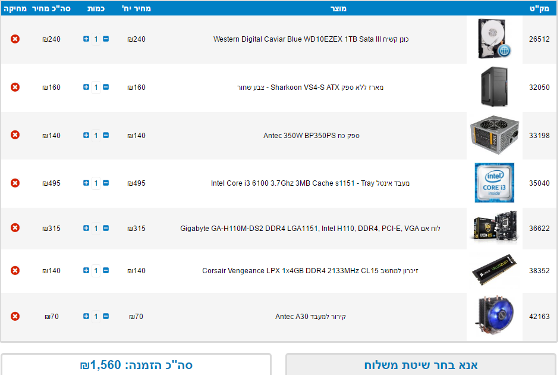Reduce quantity of Corsair Vengeance LPX
The width and height of the screenshot is (560, 375).
[x=106, y=270]
